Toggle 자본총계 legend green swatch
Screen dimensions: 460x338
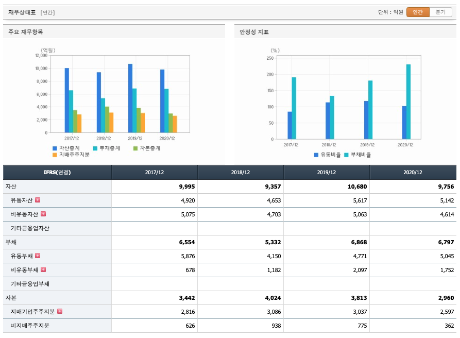pos(135,148)
